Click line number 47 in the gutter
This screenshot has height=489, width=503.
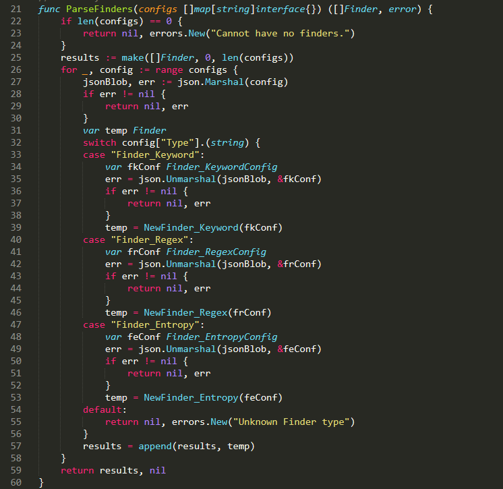[16, 324]
